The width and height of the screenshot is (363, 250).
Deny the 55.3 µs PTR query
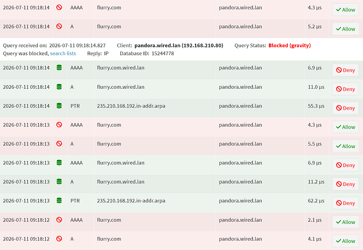tap(346, 108)
